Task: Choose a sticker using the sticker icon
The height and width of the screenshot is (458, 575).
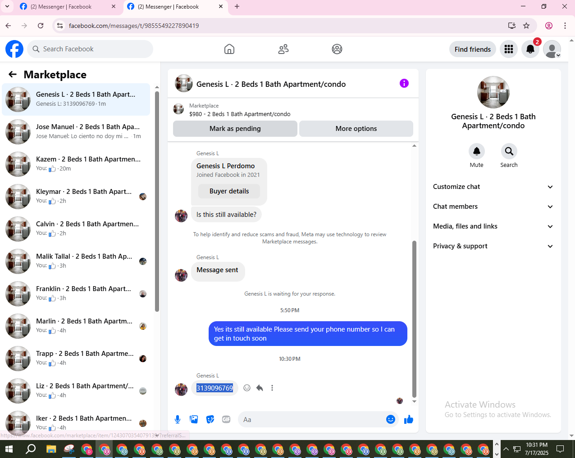Action: point(210,419)
